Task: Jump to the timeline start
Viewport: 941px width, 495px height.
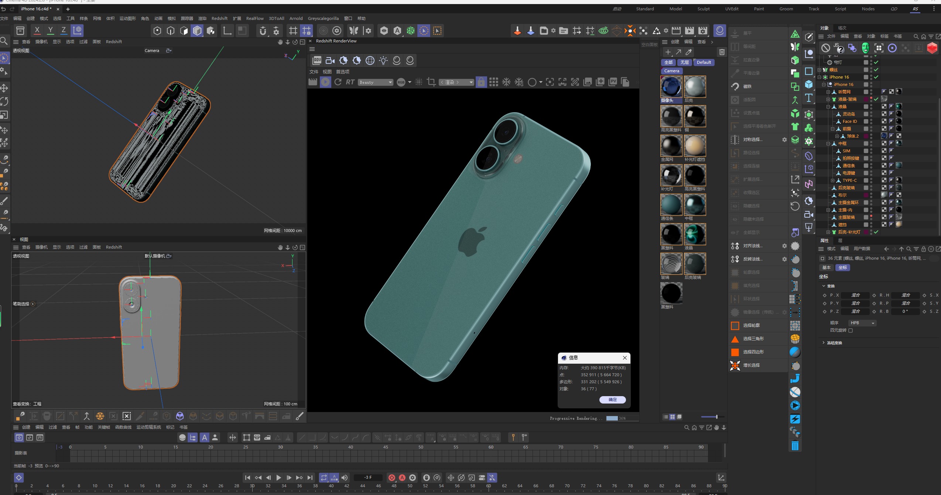Action: click(247, 478)
